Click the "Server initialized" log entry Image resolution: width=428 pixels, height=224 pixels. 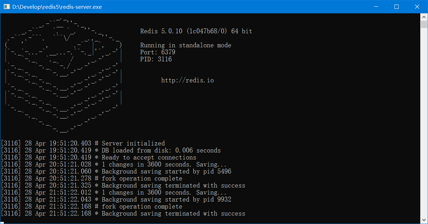pos(133,143)
